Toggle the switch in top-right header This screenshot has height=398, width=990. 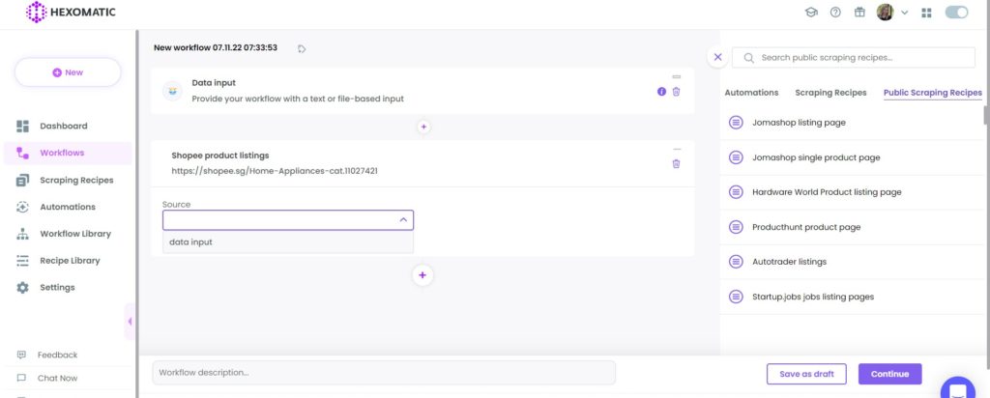[x=956, y=13]
